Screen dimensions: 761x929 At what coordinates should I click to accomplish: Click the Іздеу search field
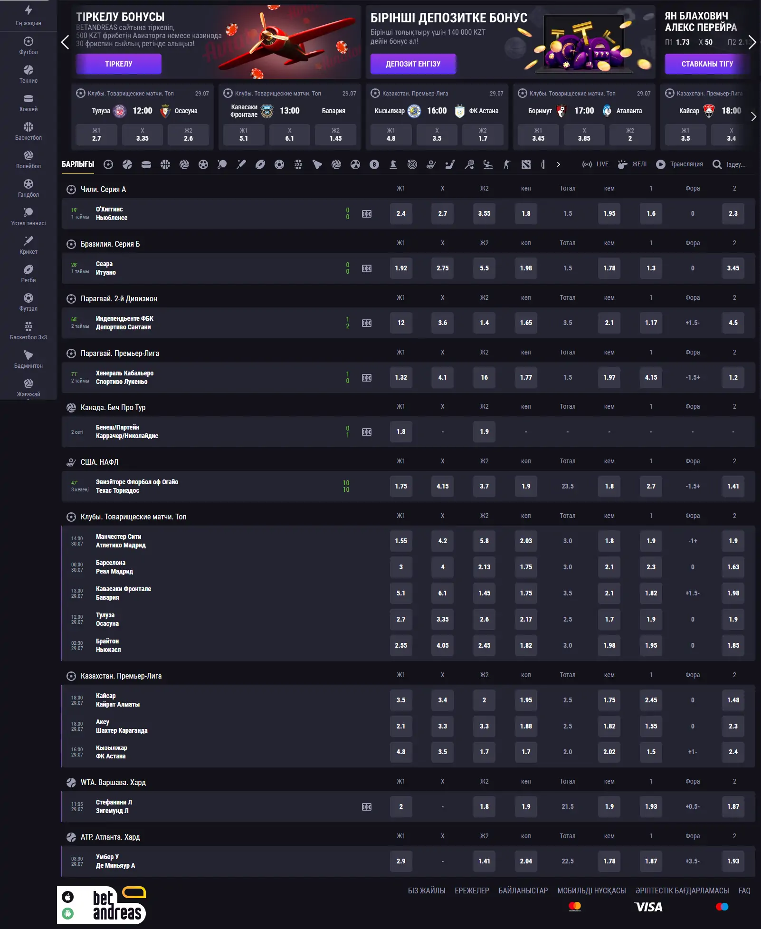730,164
